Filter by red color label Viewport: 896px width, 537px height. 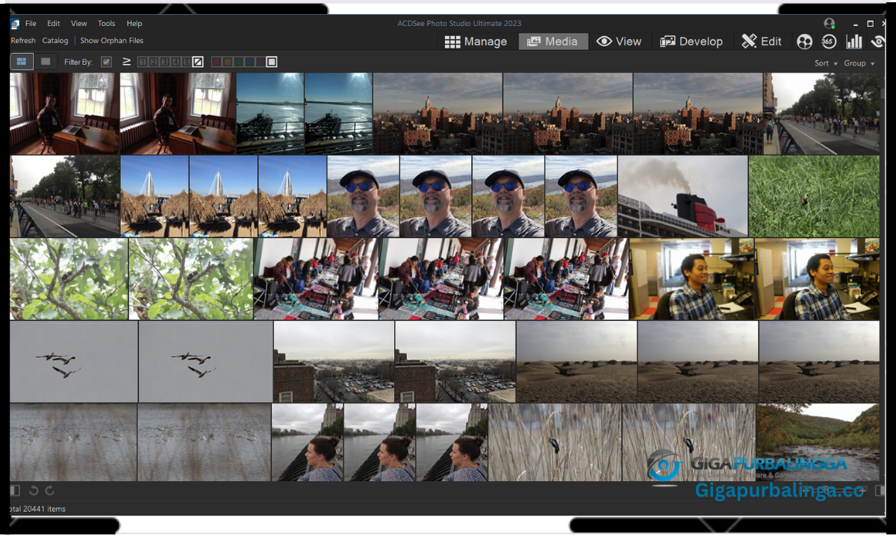pyautogui.click(x=217, y=62)
